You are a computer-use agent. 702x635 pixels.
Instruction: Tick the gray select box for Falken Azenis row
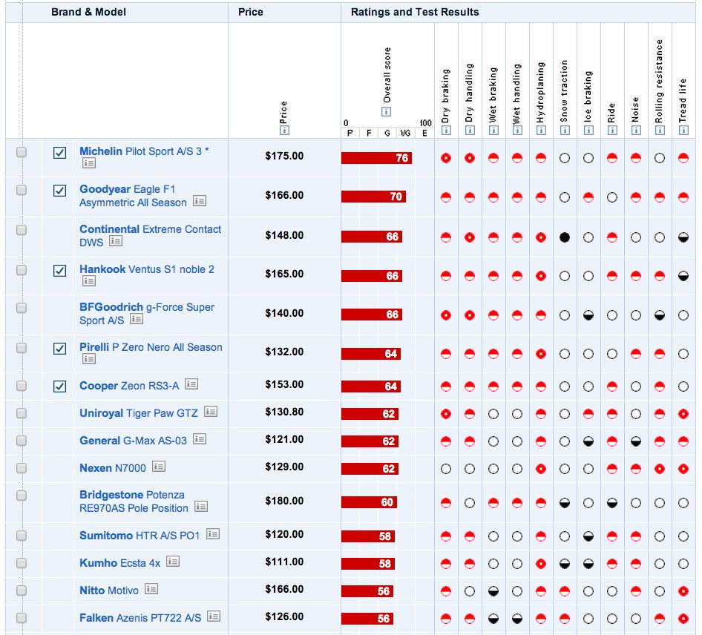tap(21, 618)
